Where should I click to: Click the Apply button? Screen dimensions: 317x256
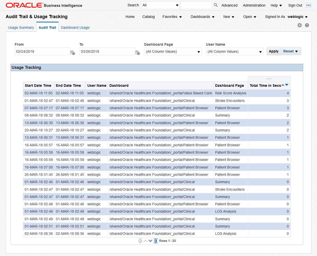tap(273, 51)
